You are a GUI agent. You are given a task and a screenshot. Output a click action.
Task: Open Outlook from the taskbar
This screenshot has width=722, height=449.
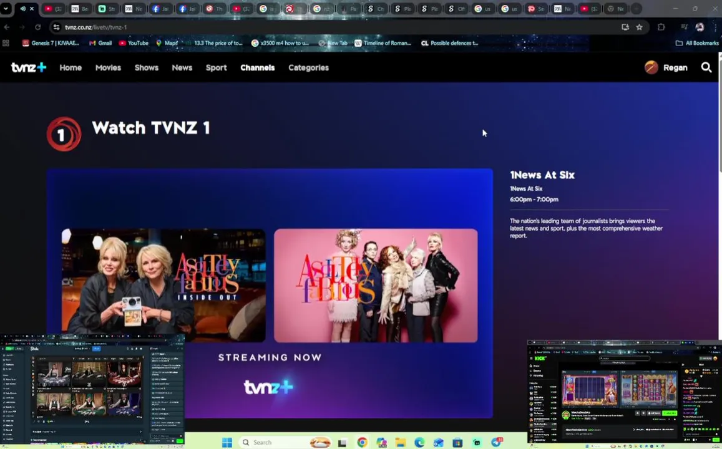tap(438, 443)
